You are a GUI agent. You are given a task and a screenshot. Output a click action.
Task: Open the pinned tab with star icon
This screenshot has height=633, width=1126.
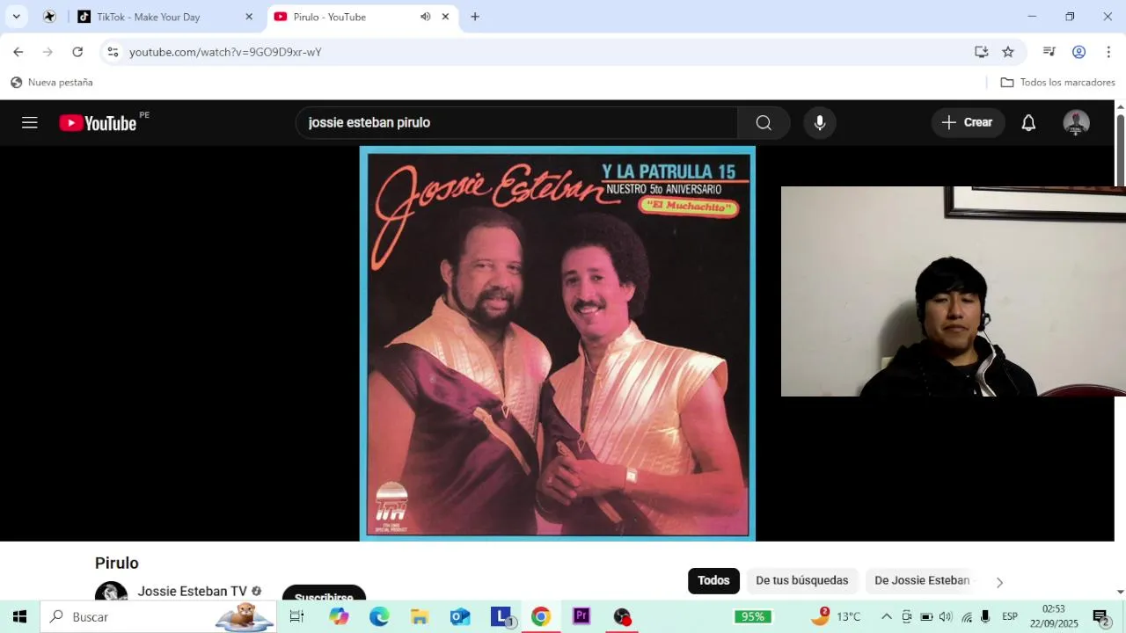click(49, 17)
